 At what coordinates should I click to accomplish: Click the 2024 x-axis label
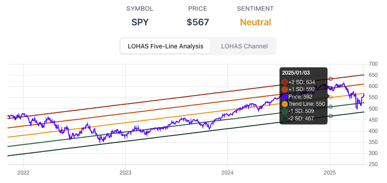coord(228,172)
